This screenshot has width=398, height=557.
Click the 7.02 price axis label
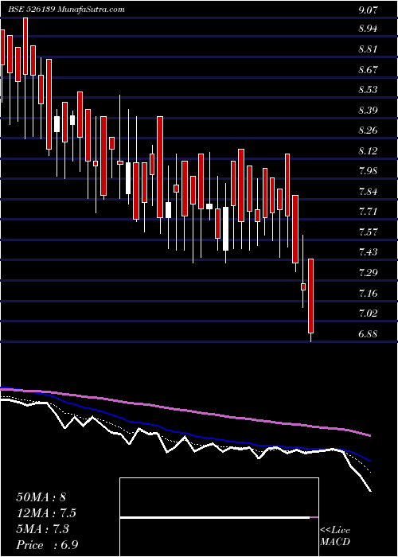368,314
